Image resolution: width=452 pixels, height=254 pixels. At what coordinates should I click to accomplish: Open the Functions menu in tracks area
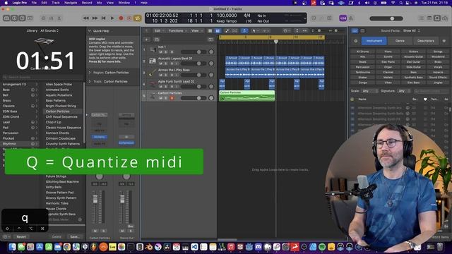coord(177,30)
